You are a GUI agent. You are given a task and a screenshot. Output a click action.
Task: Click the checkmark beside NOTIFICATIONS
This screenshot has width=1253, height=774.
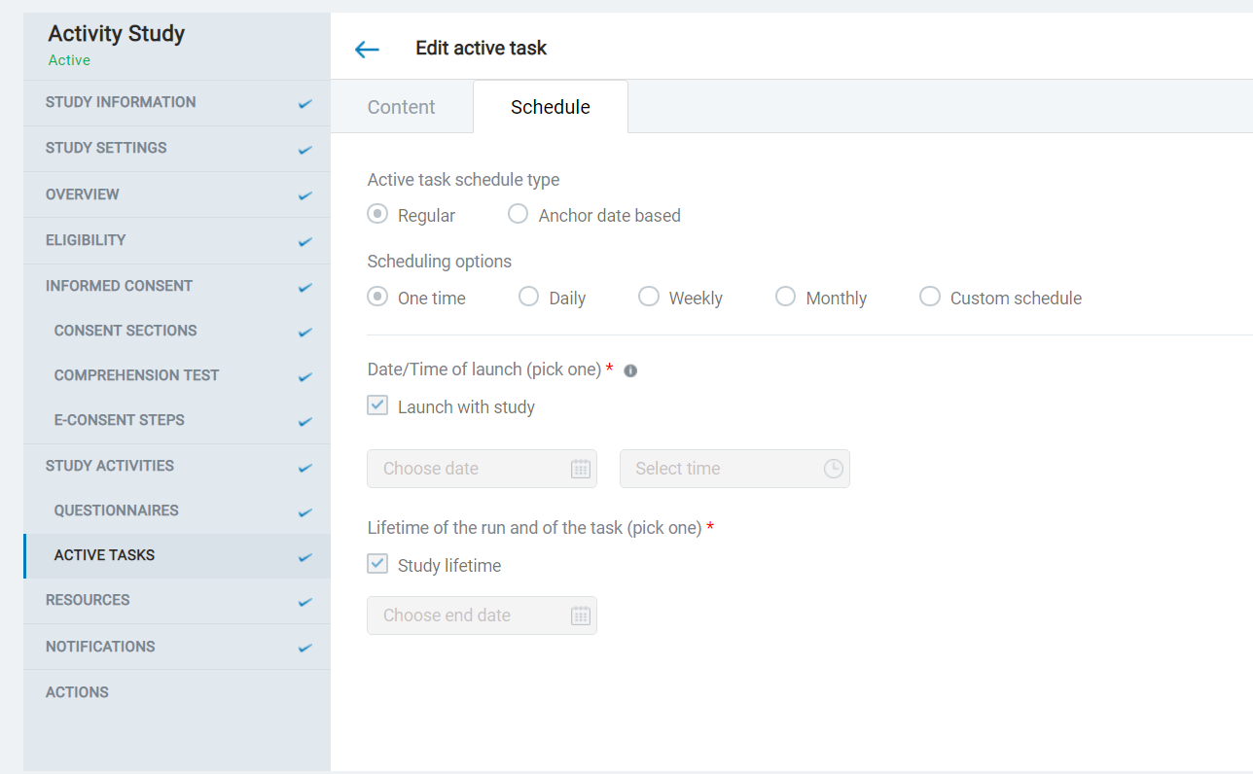click(304, 646)
